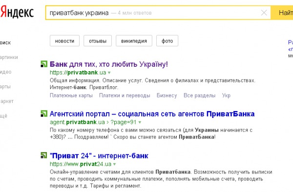The width and height of the screenshot is (293, 192).
Task: Focus the search field with приватбанк украина
Action: [158, 13]
